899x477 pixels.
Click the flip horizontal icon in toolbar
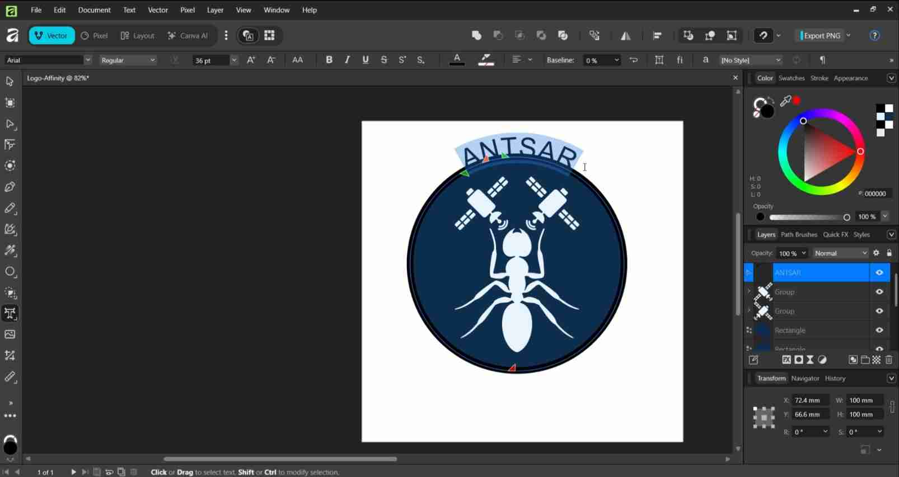coord(625,35)
